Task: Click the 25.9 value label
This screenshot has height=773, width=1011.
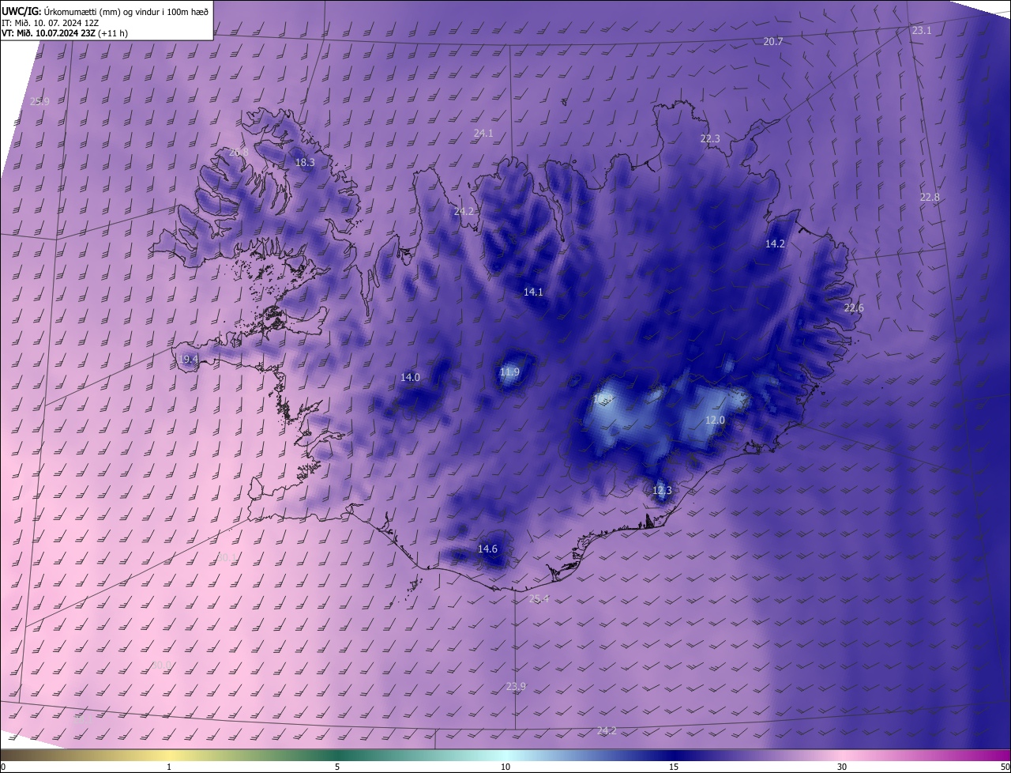Action: tap(39, 101)
